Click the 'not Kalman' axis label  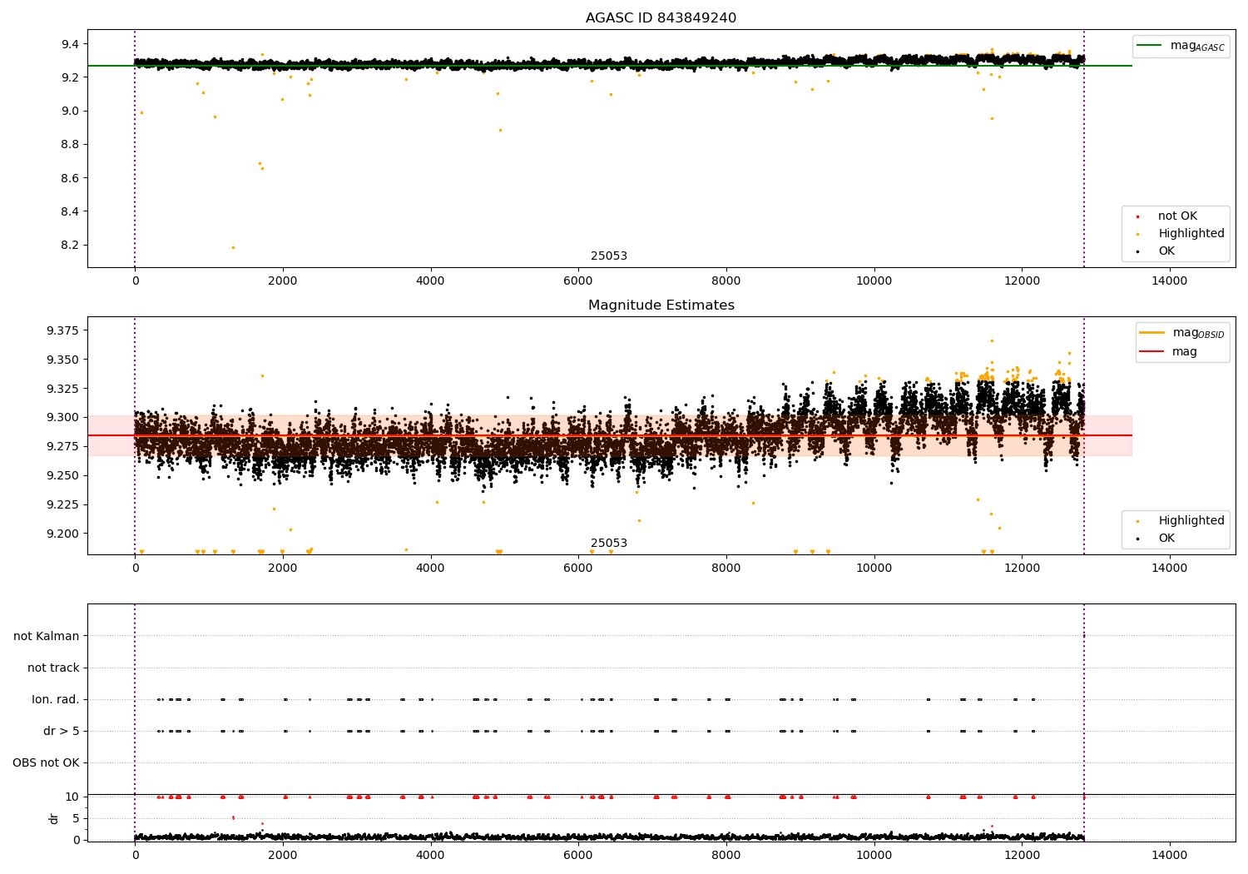pyautogui.click(x=47, y=636)
